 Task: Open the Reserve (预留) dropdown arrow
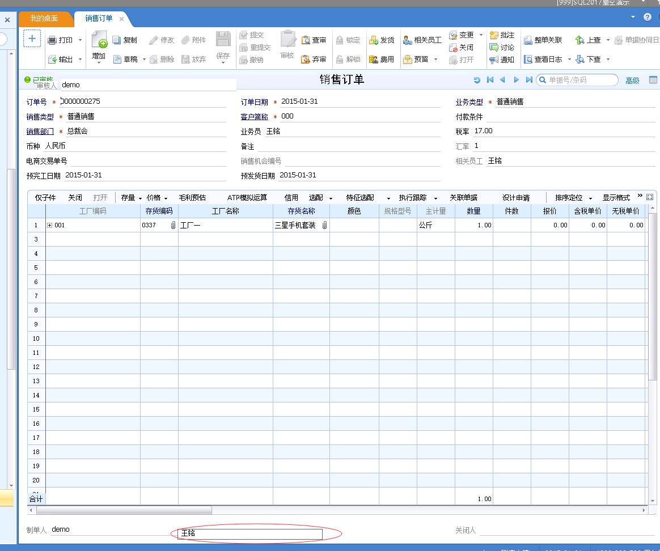(435, 60)
